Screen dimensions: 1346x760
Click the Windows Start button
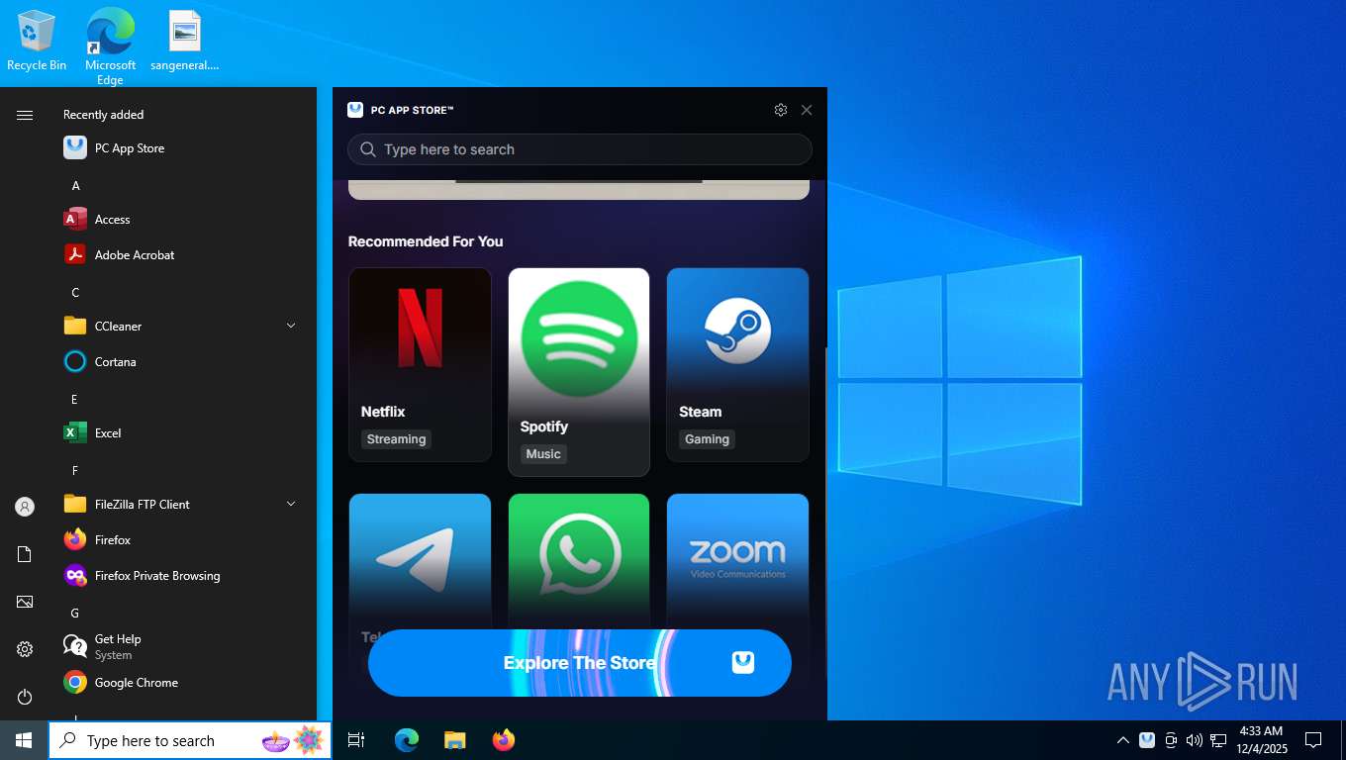[x=24, y=740]
